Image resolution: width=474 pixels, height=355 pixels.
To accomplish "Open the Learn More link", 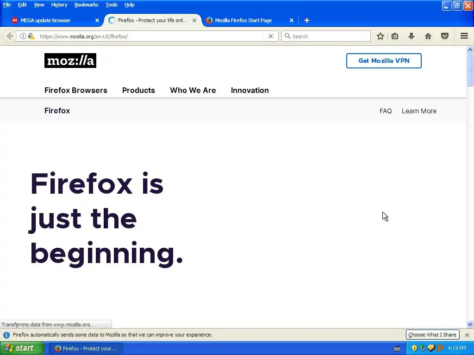I will click(419, 111).
